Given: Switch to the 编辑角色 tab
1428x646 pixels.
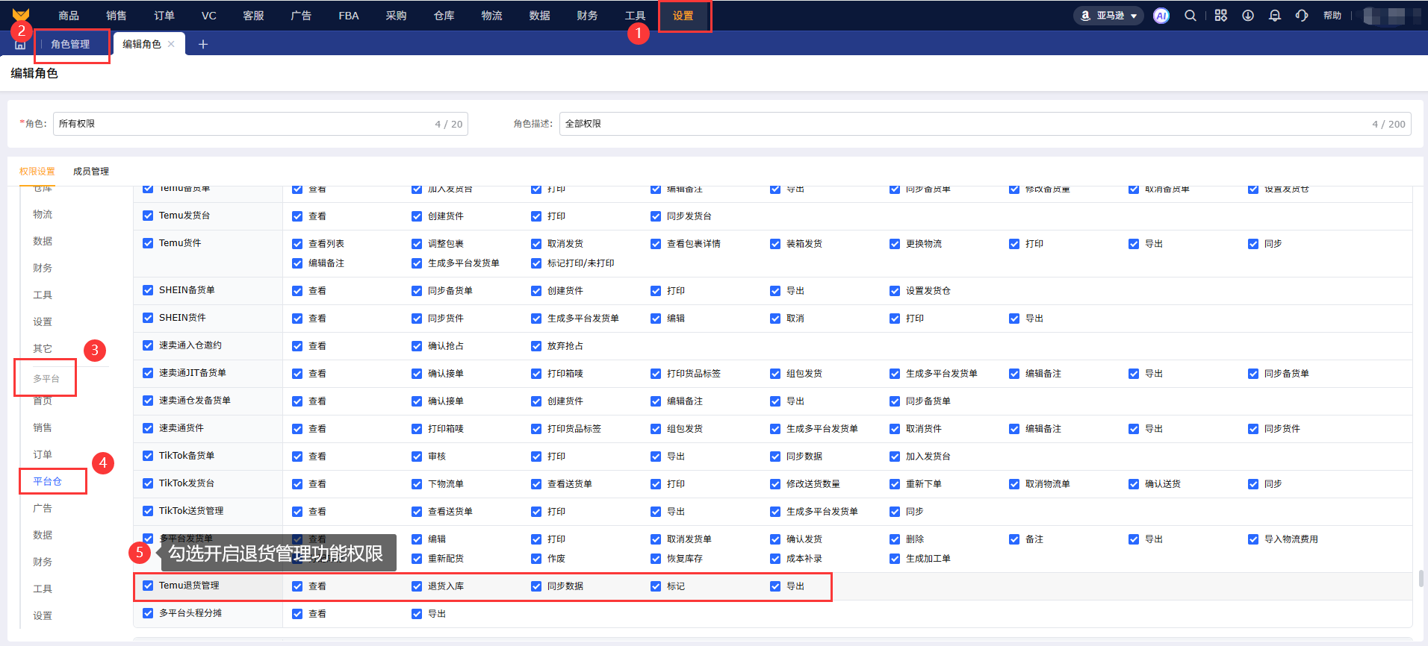Looking at the screenshot, I should (142, 44).
